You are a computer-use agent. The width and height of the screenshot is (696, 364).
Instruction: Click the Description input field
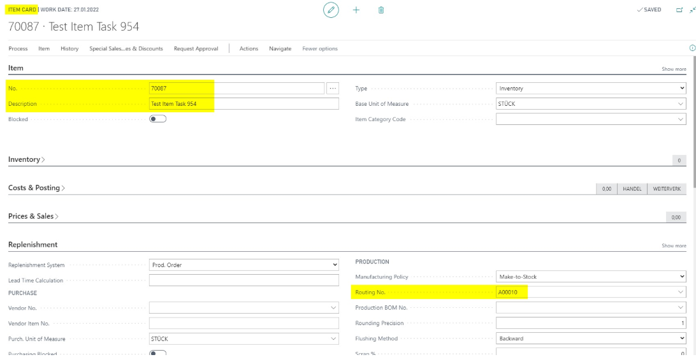coord(243,104)
